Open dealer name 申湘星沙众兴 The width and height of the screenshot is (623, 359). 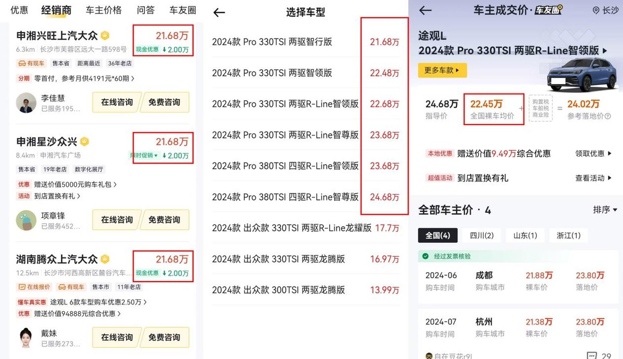pyautogui.click(x=47, y=142)
